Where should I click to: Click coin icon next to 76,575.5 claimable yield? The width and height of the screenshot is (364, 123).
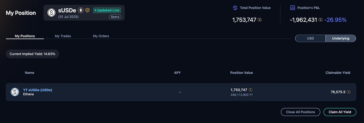point(349,92)
